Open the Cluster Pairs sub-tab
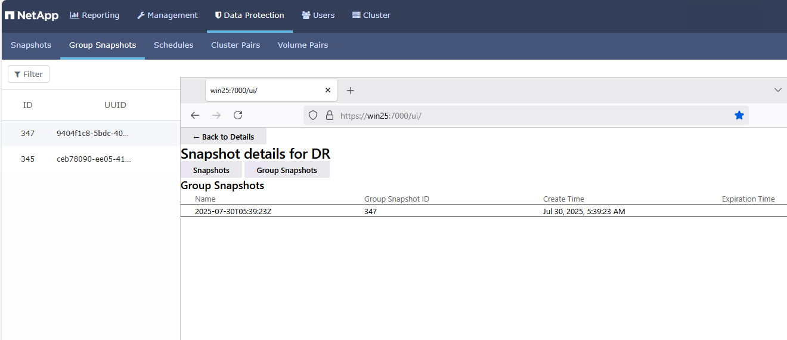 tap(236, 45)
